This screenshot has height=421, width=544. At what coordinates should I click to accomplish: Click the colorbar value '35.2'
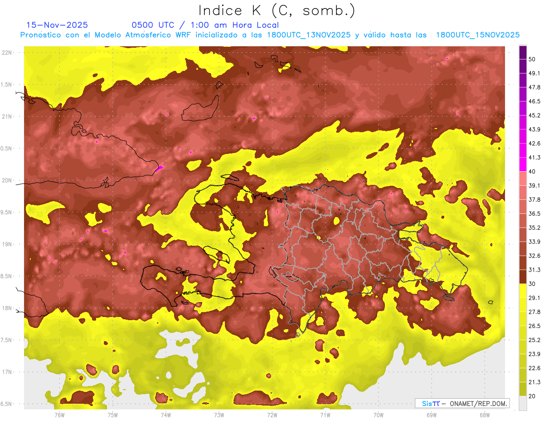(535, 228)
